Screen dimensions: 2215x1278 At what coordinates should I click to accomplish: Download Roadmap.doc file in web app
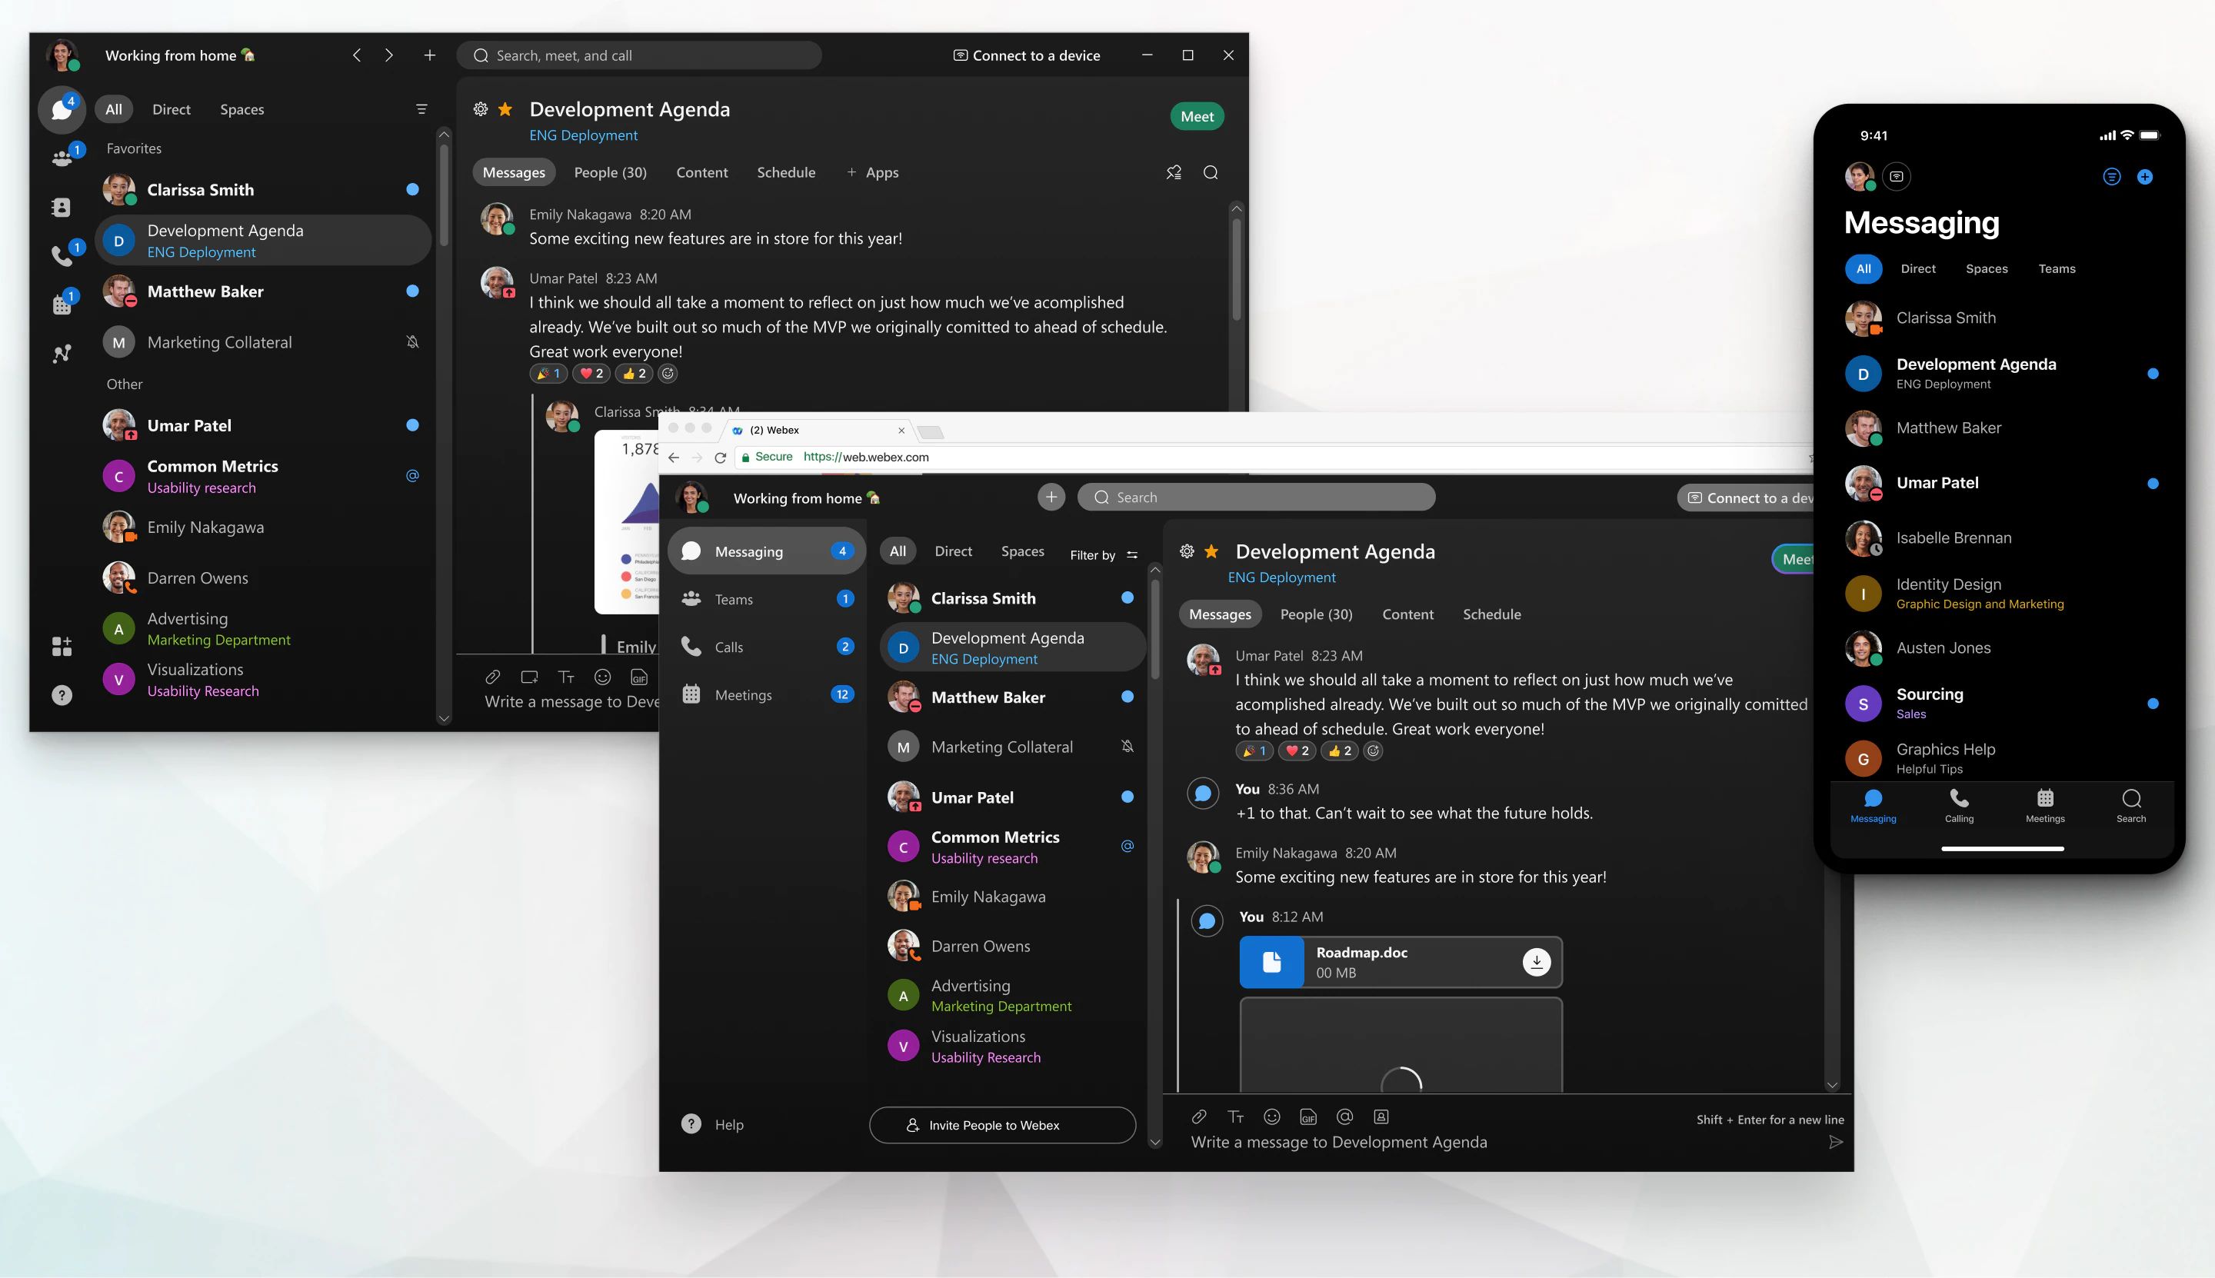pos(1537,962)
